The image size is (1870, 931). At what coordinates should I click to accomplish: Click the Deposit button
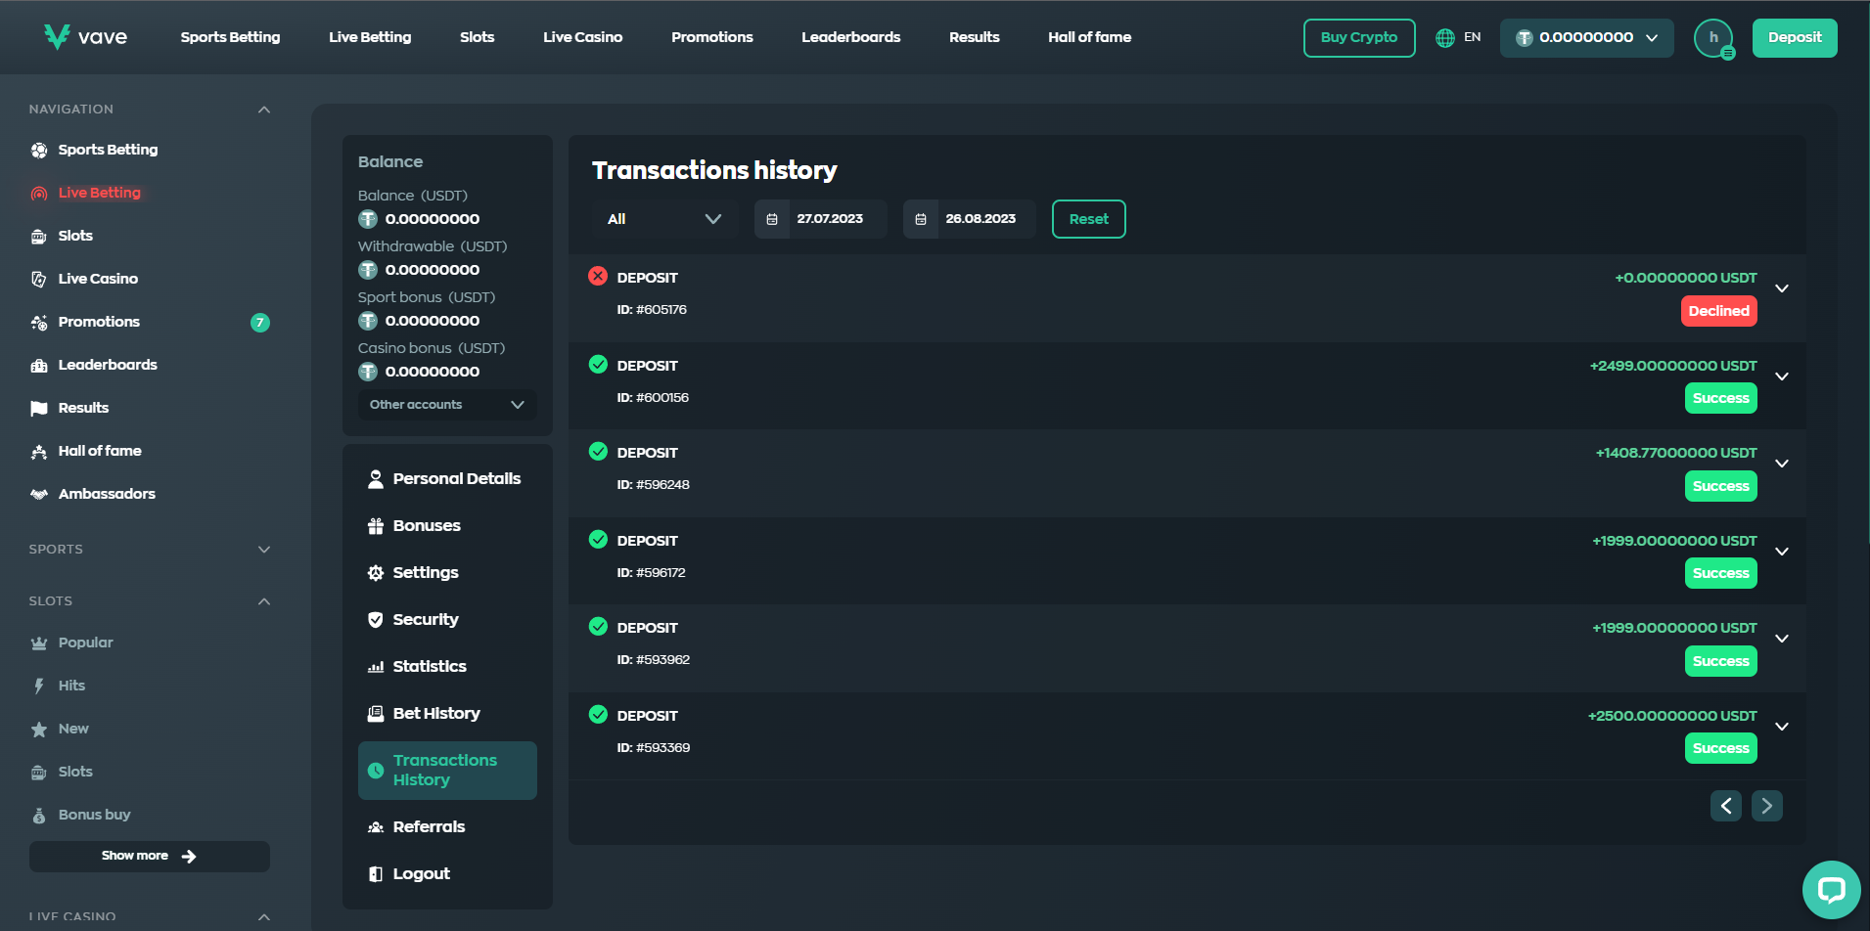[x=1795, y=38]
